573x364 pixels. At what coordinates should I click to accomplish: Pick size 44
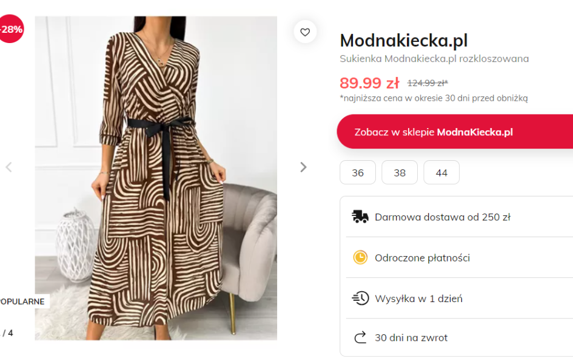pos(441,173)
